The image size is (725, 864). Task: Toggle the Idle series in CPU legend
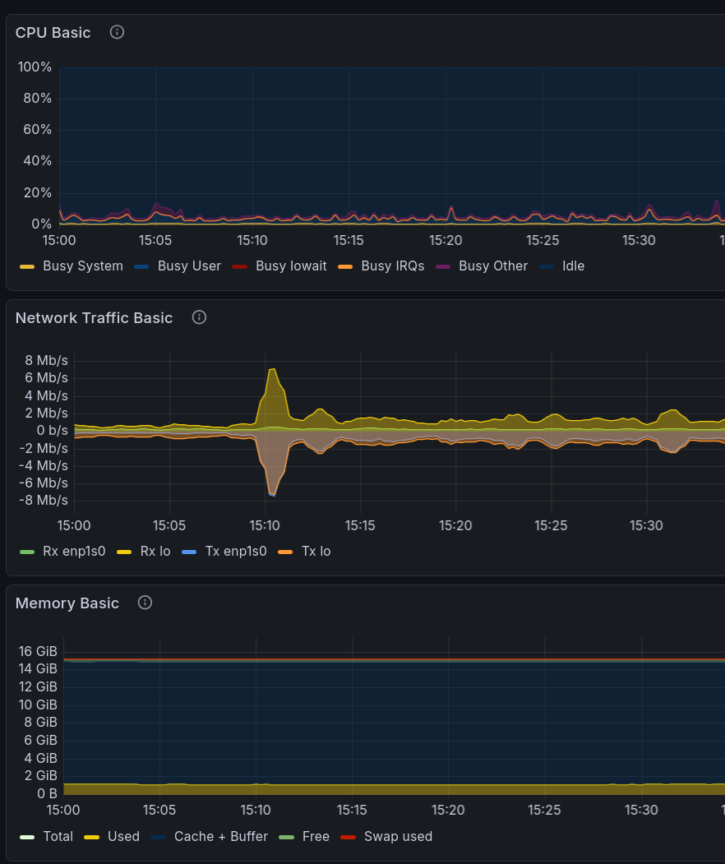point(573,266)
